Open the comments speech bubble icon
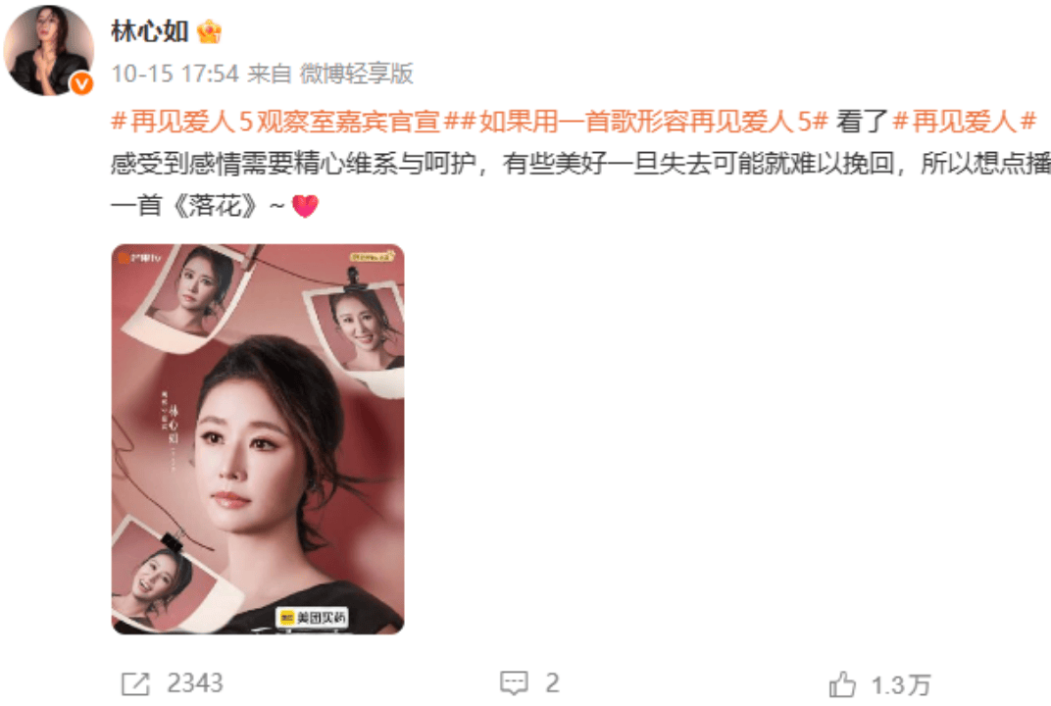This screenshot has height=706, width=1051. 514,683
